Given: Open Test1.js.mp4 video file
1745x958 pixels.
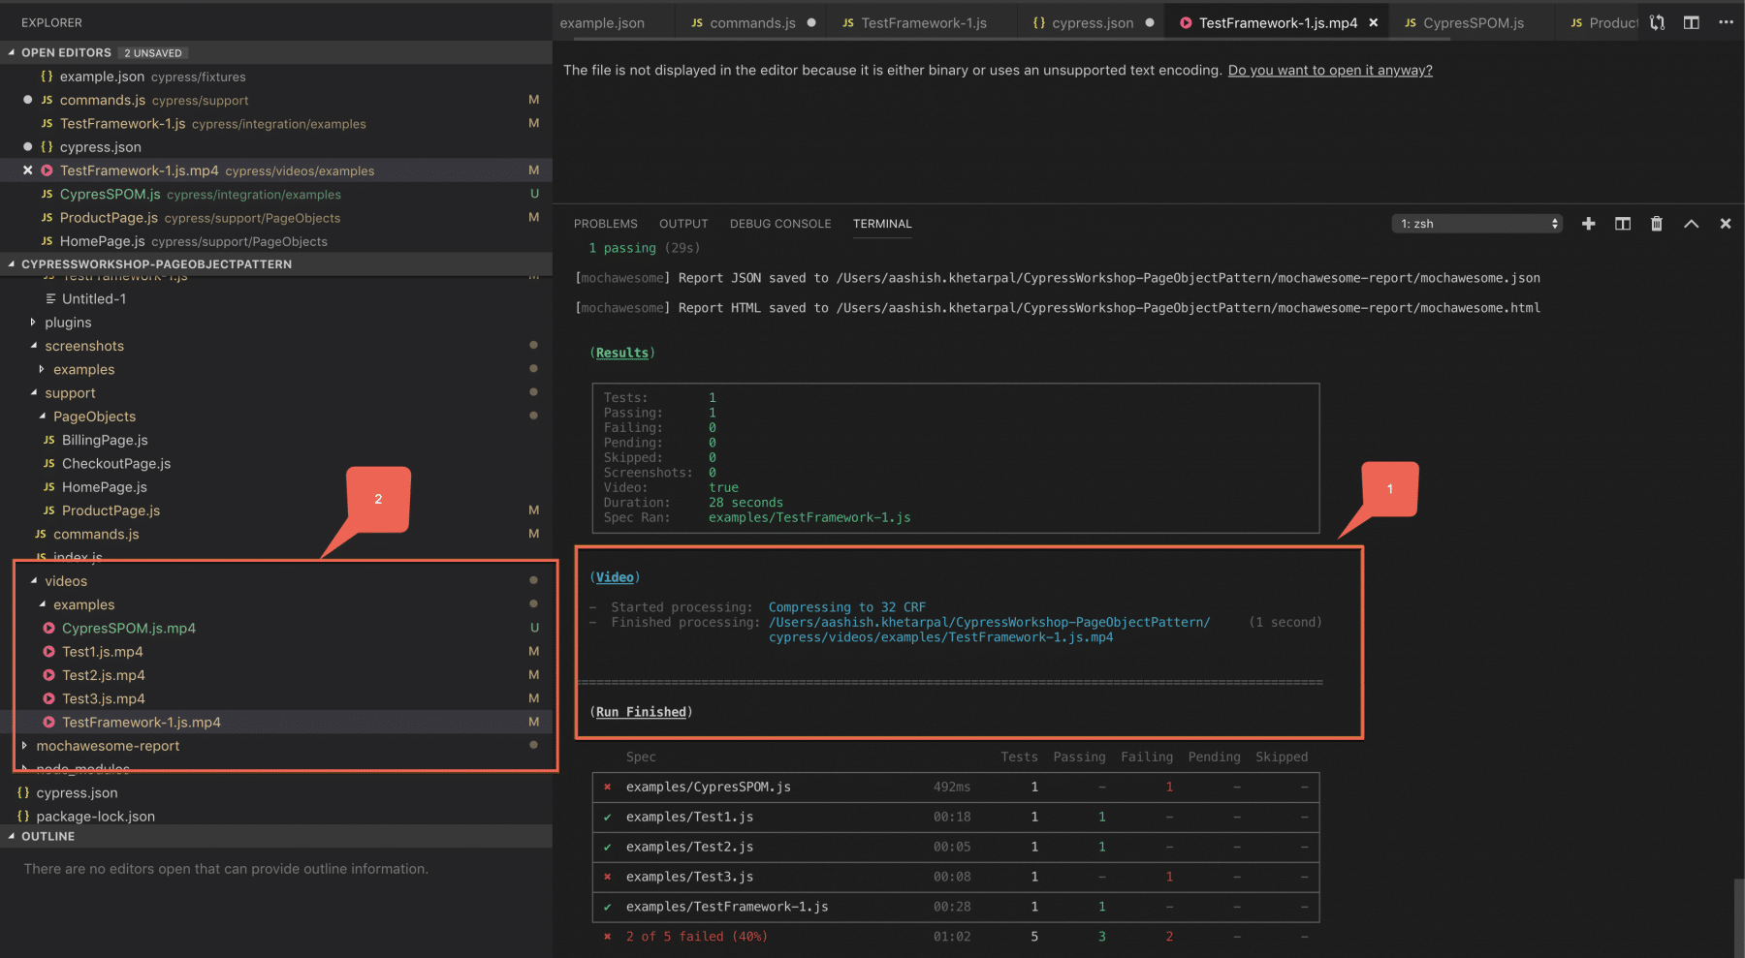Looking at the screenshot, I should 103,652.
